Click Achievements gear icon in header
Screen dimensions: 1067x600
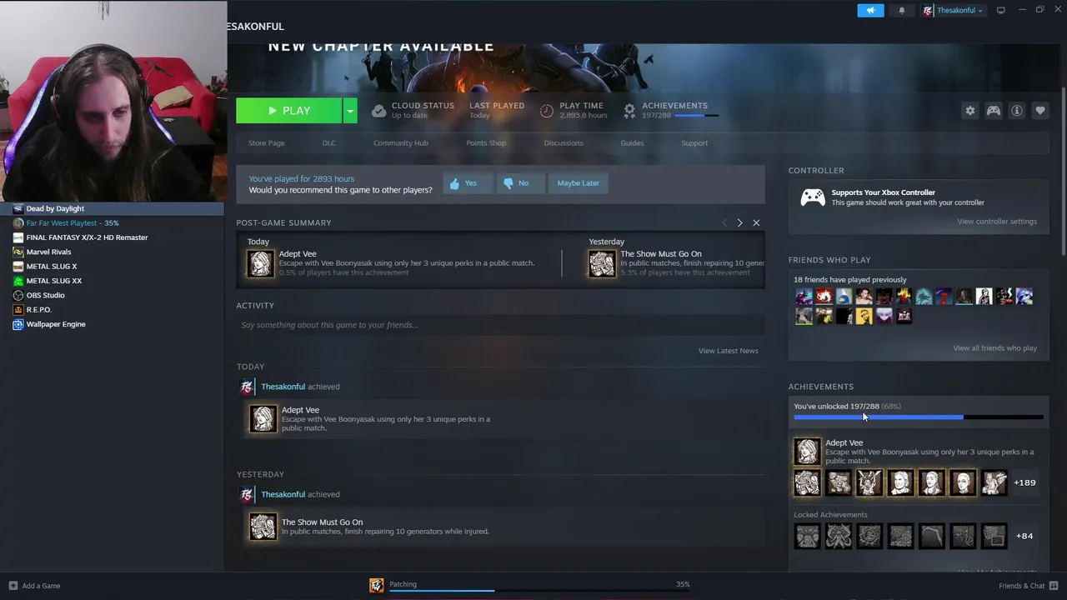629,110
